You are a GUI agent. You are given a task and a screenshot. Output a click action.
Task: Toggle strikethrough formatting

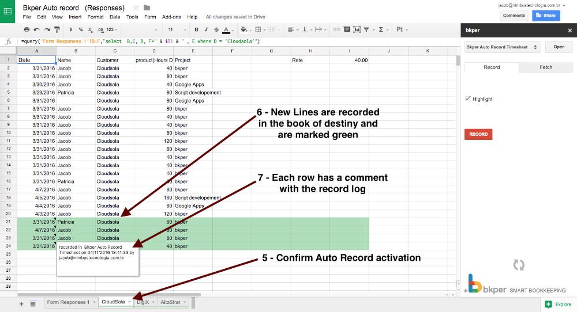216,29
